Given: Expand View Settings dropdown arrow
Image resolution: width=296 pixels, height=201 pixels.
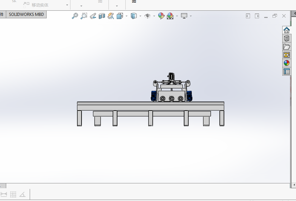Looking at the screenshot, I should click(191, 16).
